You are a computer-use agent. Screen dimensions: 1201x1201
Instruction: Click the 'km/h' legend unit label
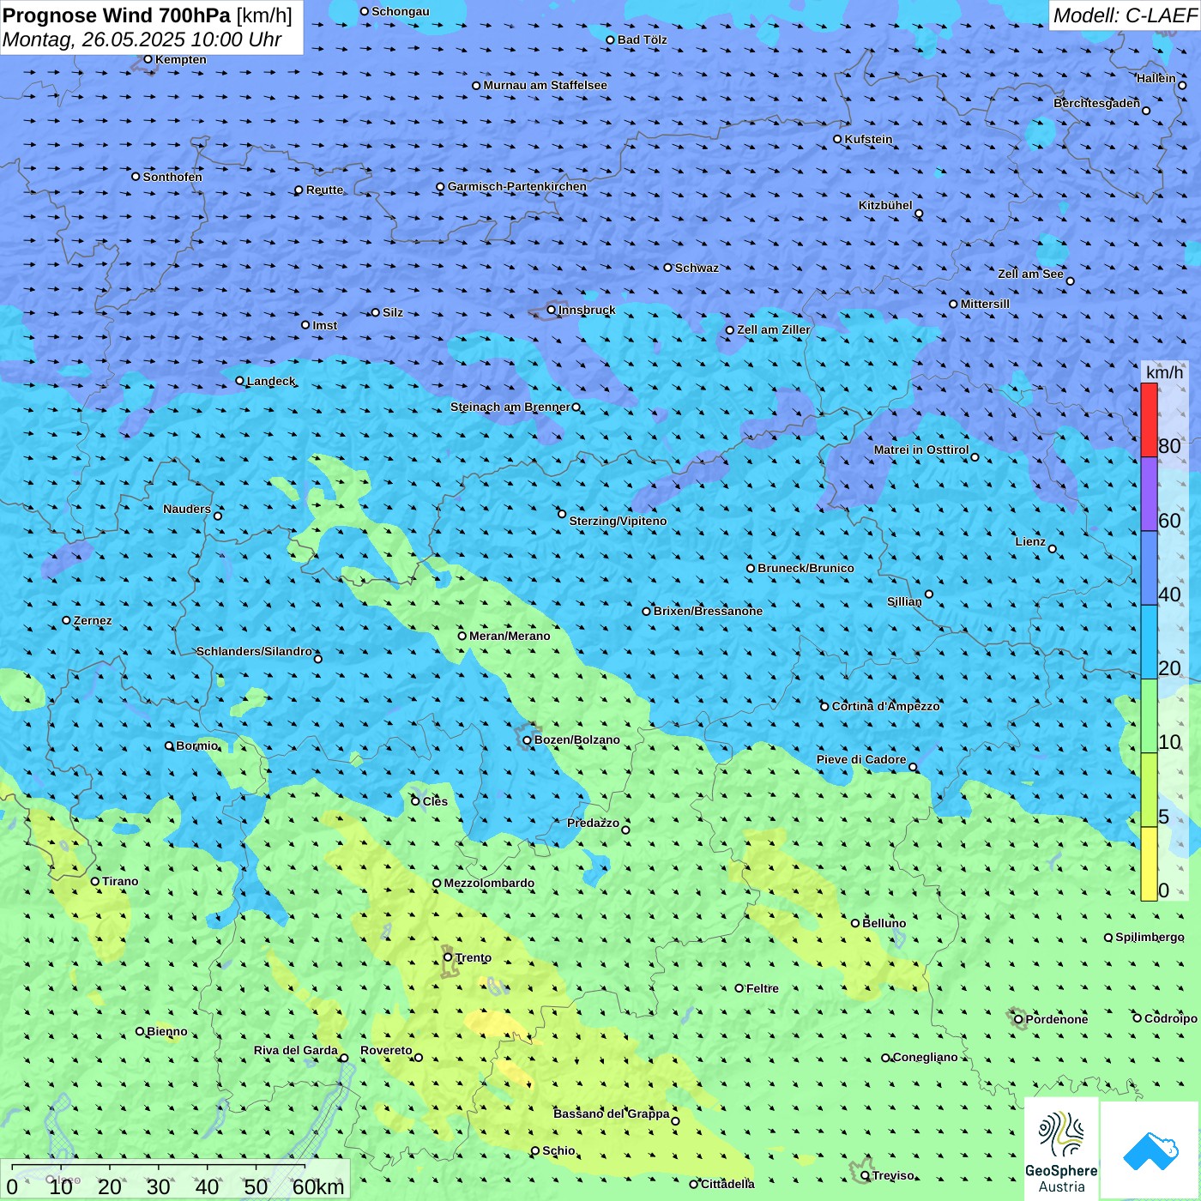click(x=1164, y=372)
